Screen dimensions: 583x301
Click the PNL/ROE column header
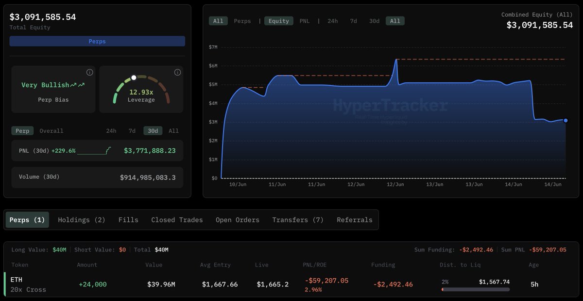point(315,265)
